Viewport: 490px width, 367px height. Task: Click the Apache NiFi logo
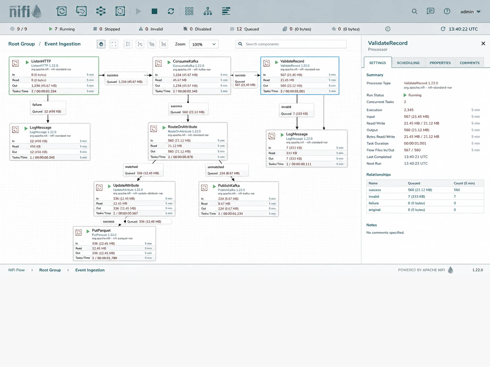tap(25, 11)
